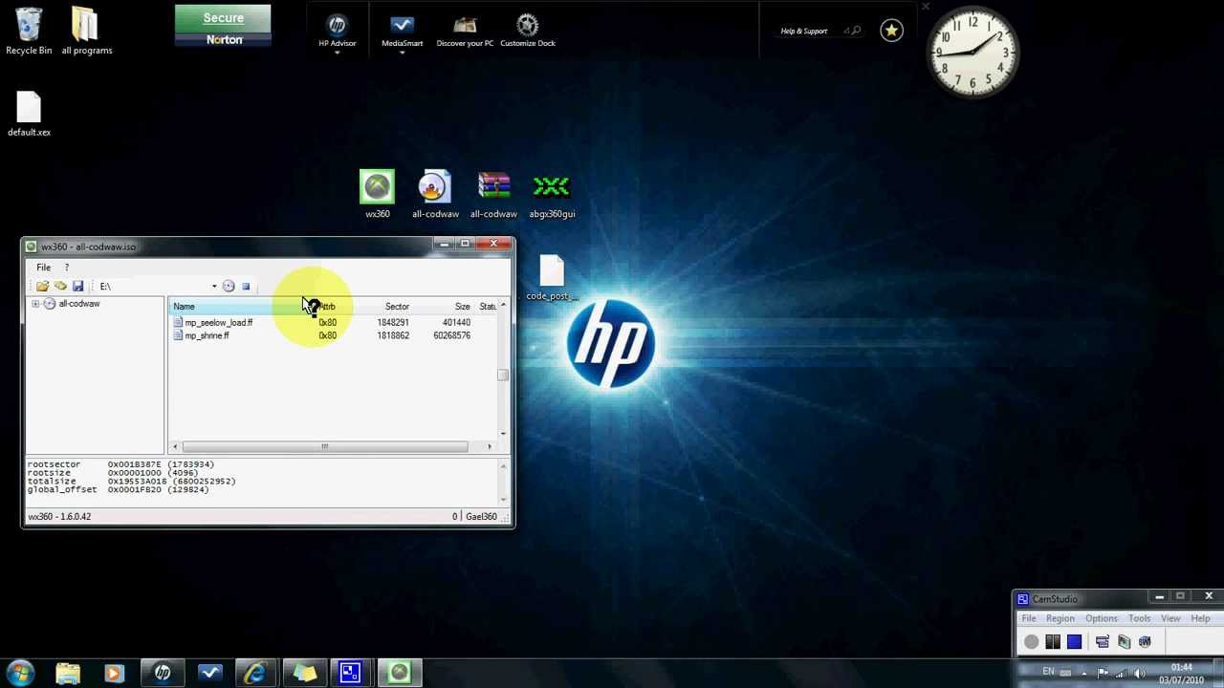Click the horizontal scrollbar in the file list
This screenshot has width=1224, height=688.
324,446
